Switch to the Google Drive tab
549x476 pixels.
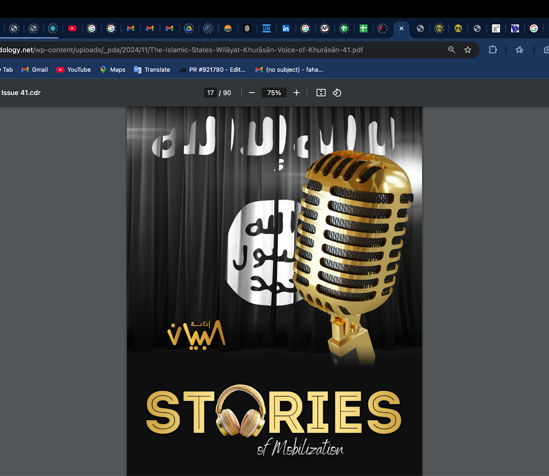(188, 28)
